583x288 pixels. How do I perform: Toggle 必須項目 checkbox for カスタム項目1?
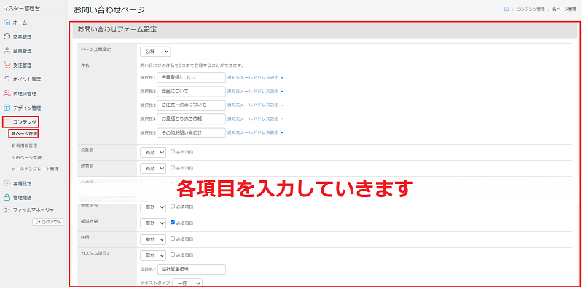coord(173,255)
